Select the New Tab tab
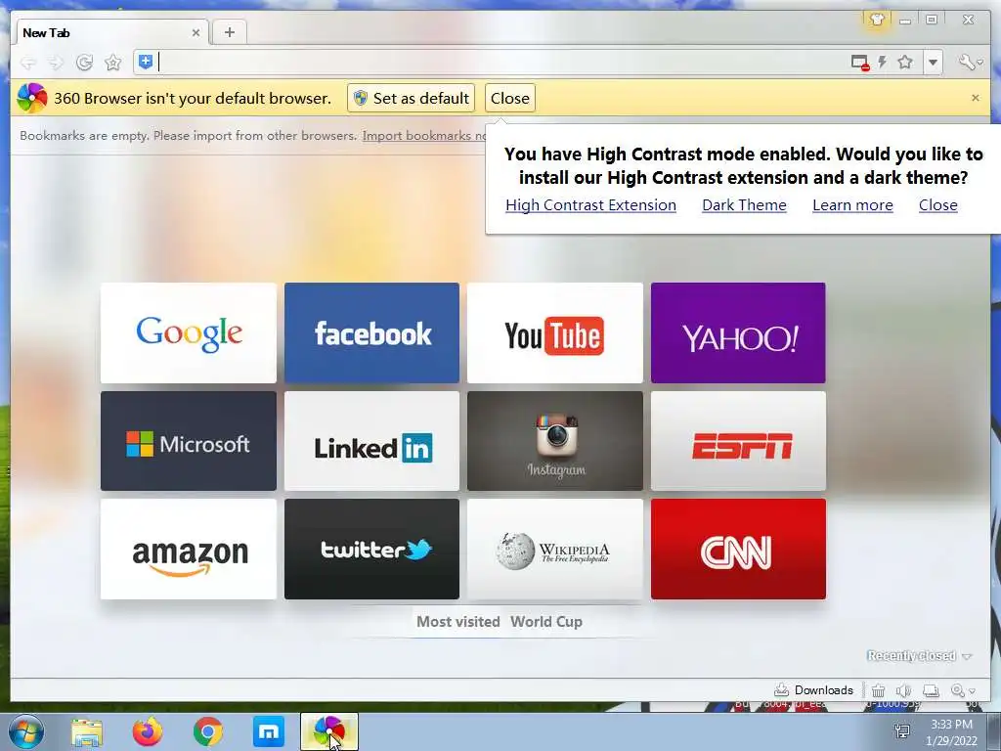 (x=111, y=32)
